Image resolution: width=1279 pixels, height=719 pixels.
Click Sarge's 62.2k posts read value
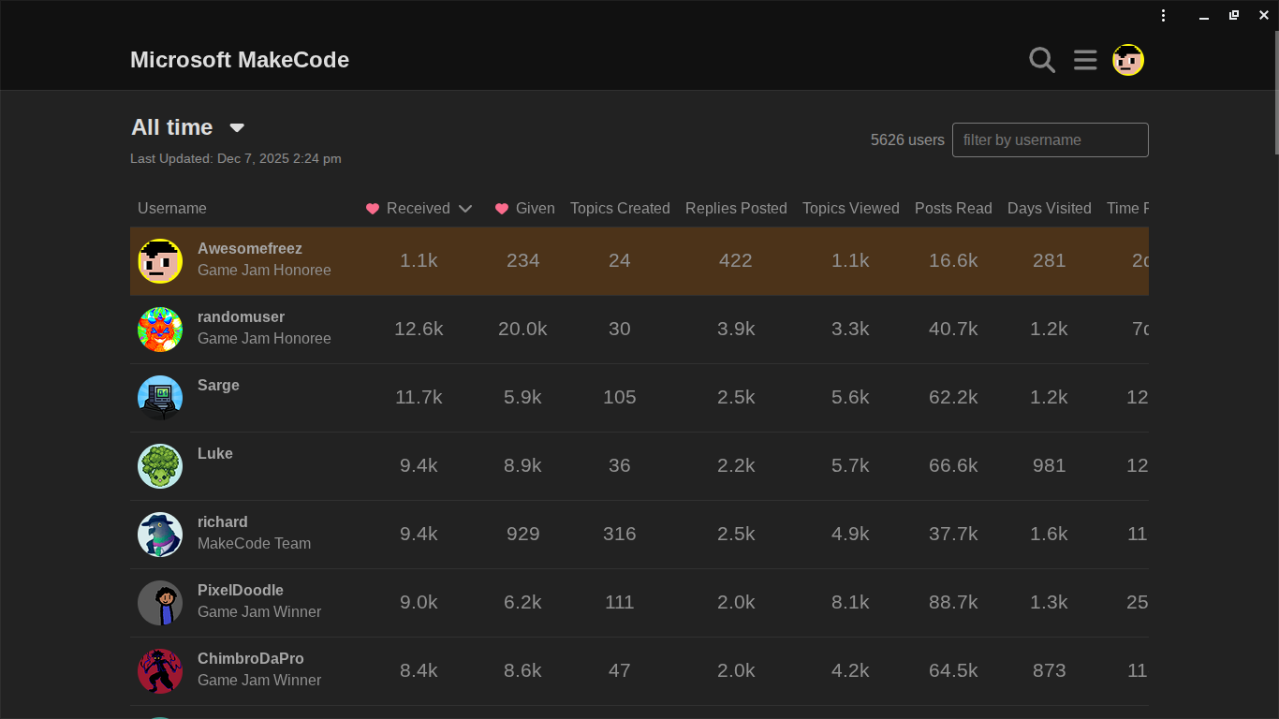[x=953, y=398]
